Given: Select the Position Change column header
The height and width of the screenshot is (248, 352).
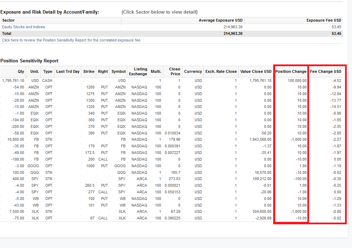Looking at the screenshot, I should coord(291,71).
